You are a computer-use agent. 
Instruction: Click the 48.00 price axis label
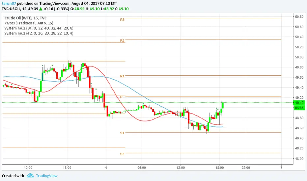299,159
